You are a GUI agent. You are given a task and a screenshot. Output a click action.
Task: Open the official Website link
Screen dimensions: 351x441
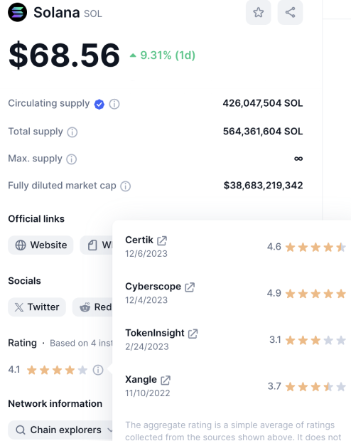40,245
